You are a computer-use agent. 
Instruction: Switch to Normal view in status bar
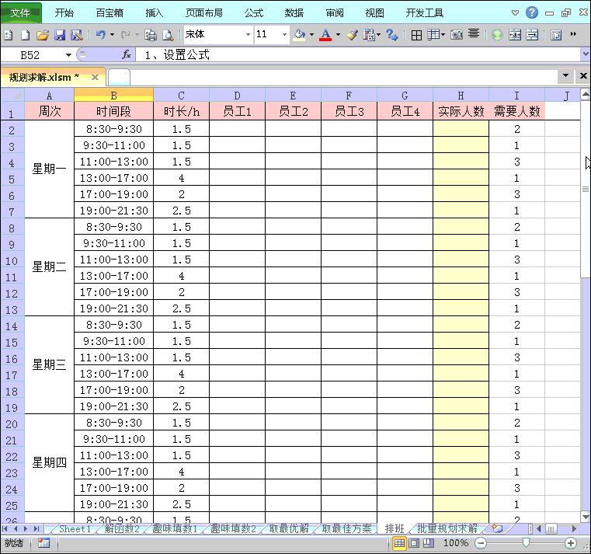(399, 543)
